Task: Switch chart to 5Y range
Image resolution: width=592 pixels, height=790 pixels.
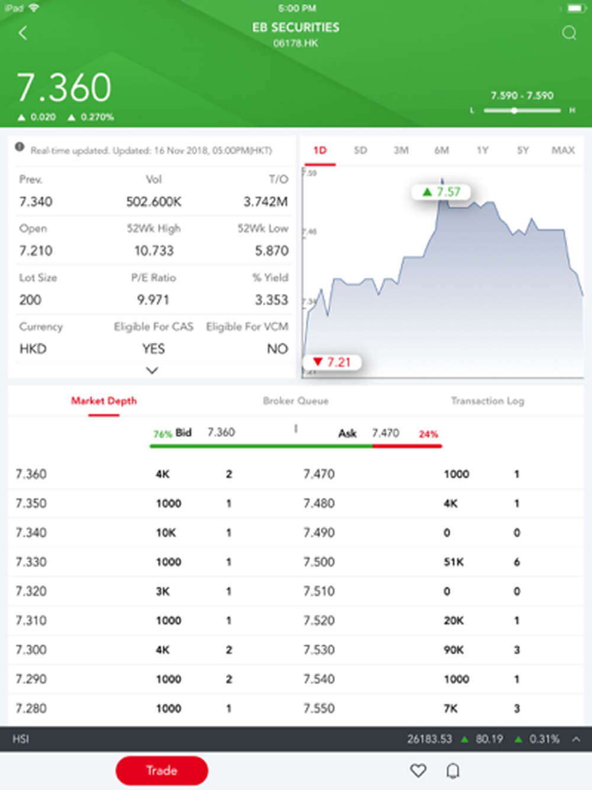Action: (x=523, y=150)
